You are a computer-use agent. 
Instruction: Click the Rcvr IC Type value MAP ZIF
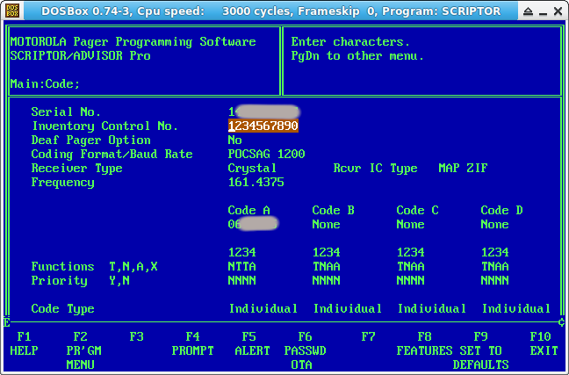click(x=463, y=168)
